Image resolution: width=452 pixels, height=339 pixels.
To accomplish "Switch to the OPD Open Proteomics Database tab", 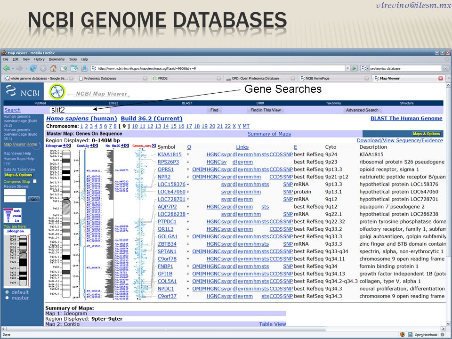I will [260, 78].
